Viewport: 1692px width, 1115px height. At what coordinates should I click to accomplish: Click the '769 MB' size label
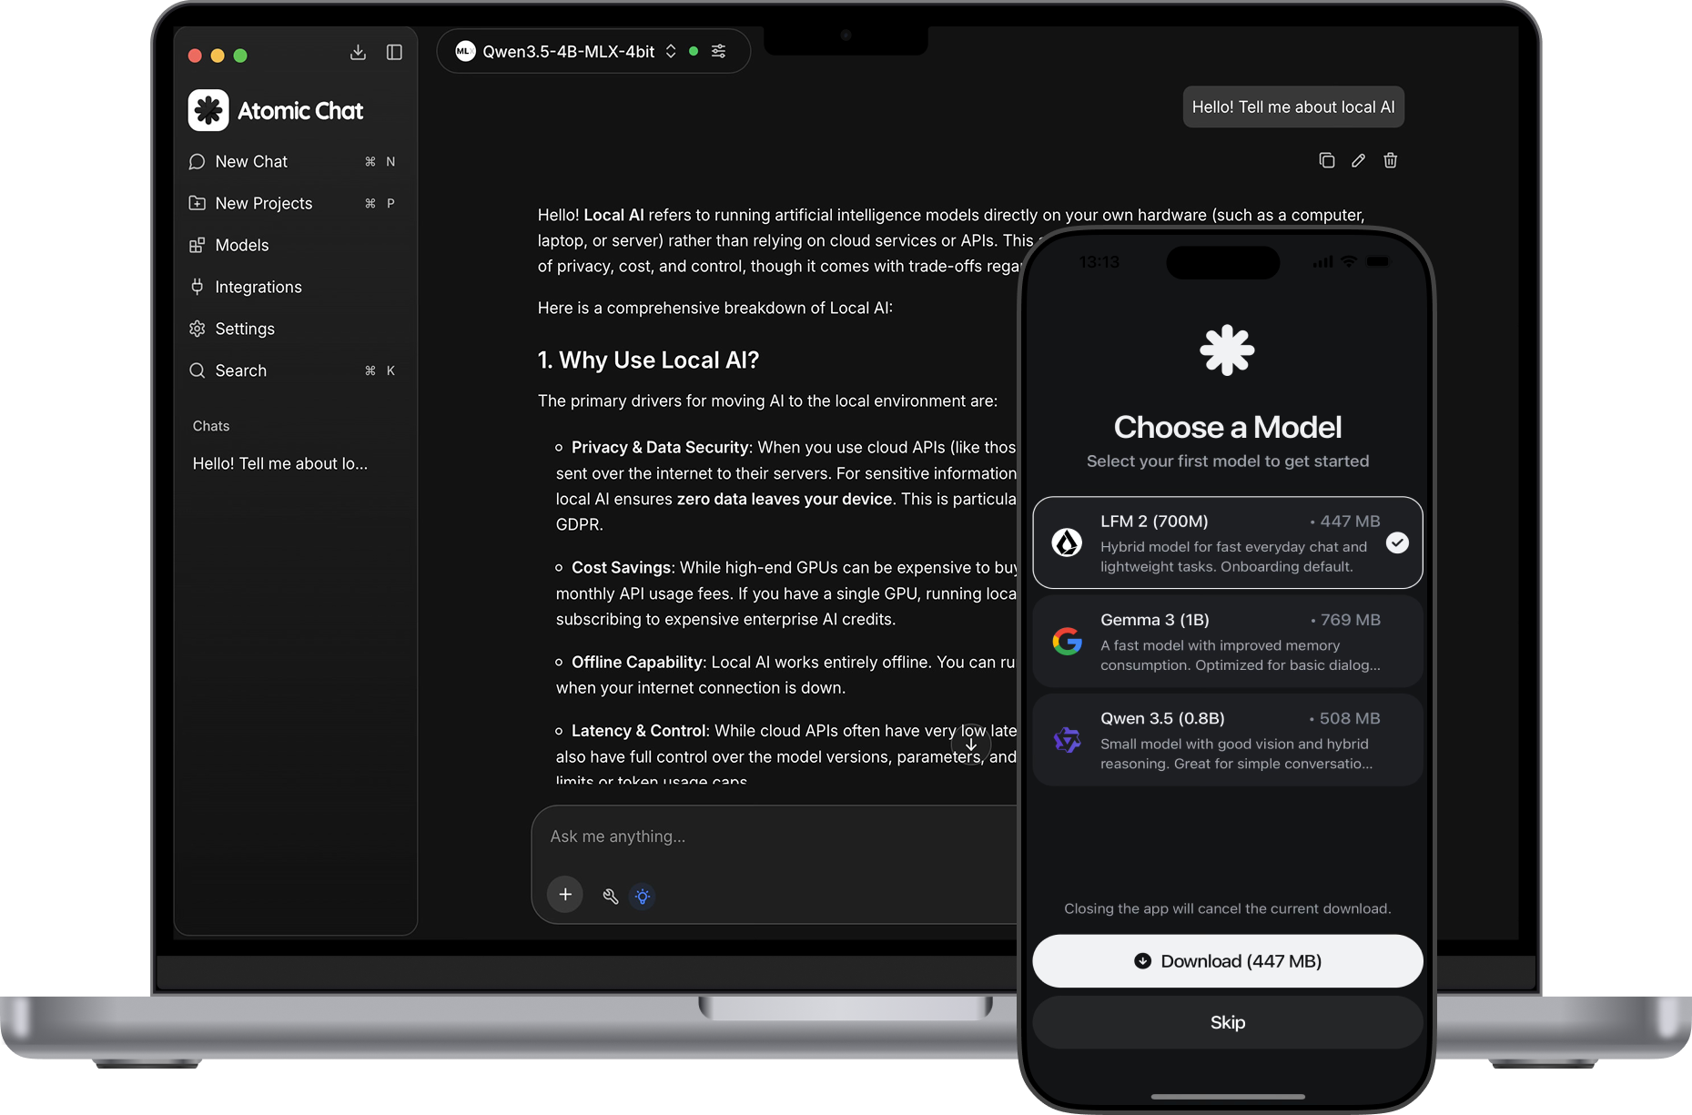(1350, 620)
